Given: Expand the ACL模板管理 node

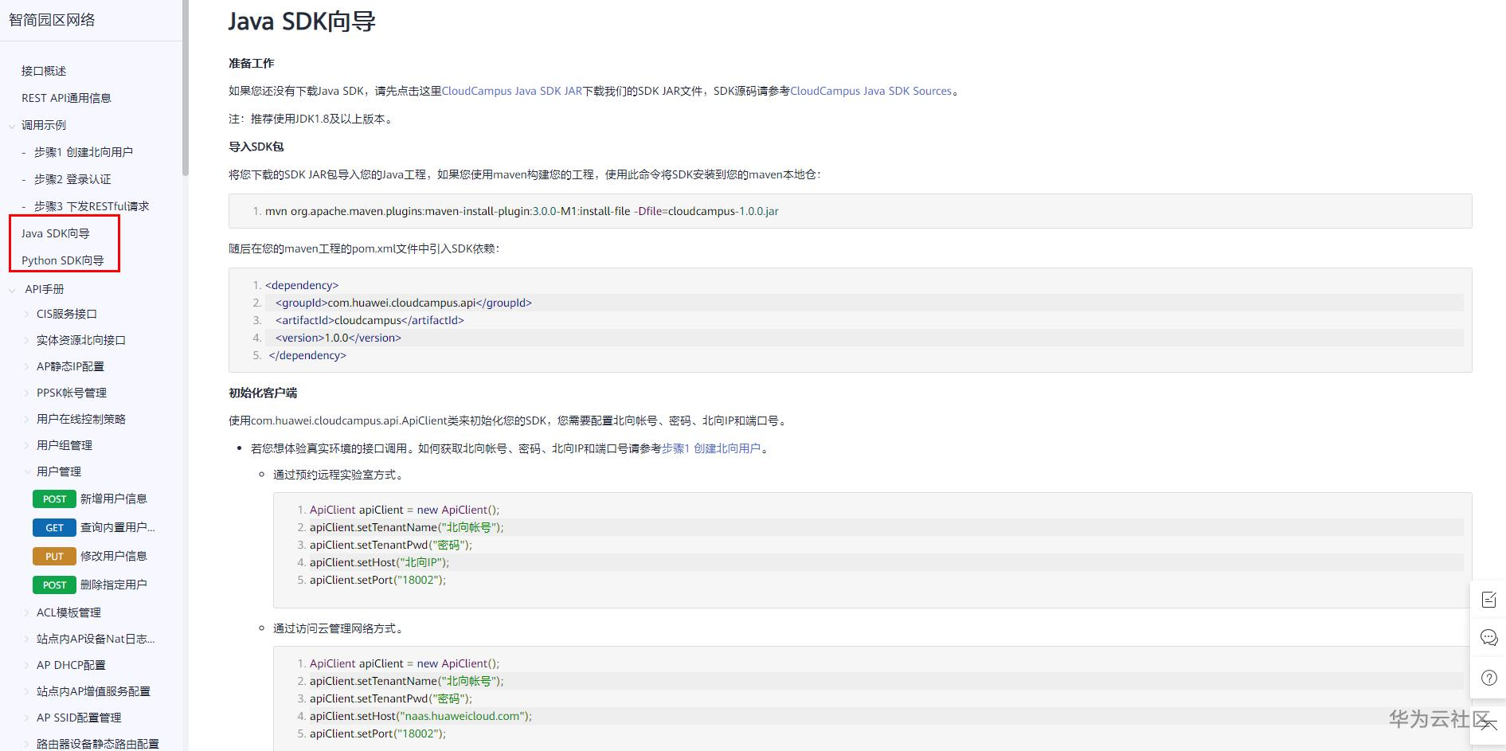Looking at the screenshot, I should tap(26, 612).
